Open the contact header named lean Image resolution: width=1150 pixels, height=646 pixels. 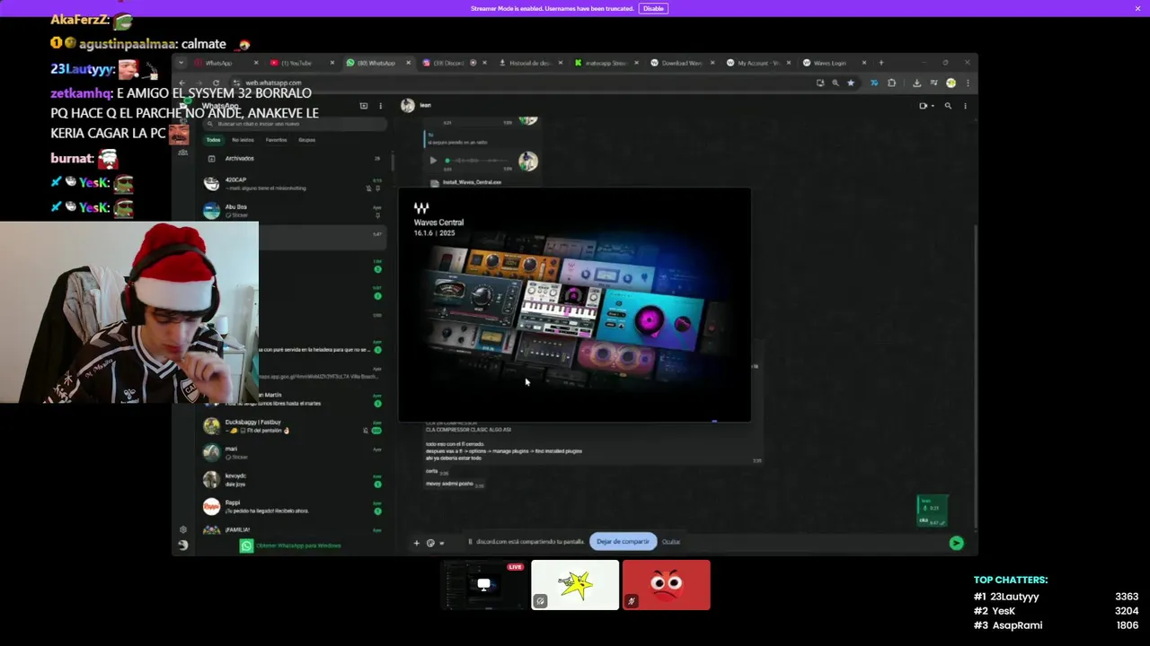click(426, 105)
